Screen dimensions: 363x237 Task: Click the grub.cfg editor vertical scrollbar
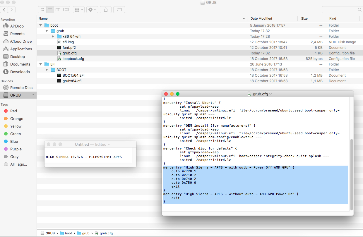[x=351, y=175]
